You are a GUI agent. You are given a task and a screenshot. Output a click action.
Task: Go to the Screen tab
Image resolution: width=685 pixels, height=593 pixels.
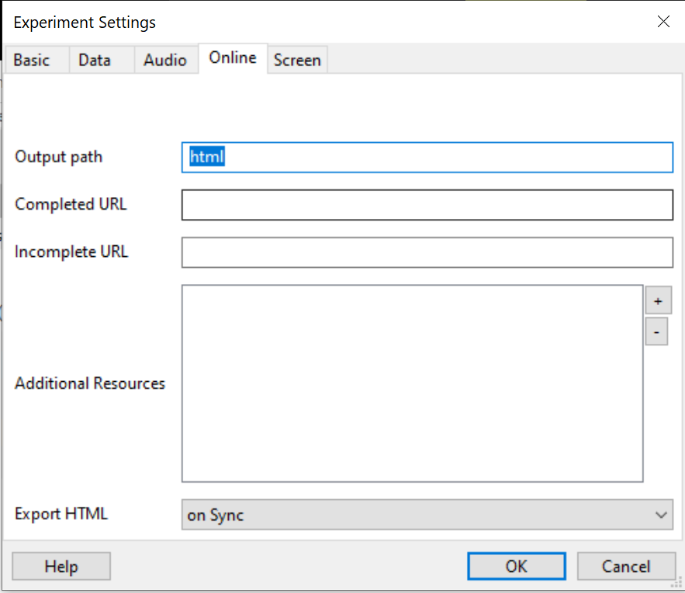tap(297, 61)
